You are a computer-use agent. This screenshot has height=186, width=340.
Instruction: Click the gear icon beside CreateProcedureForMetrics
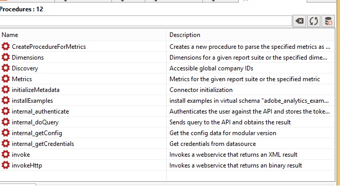(6, 46)
